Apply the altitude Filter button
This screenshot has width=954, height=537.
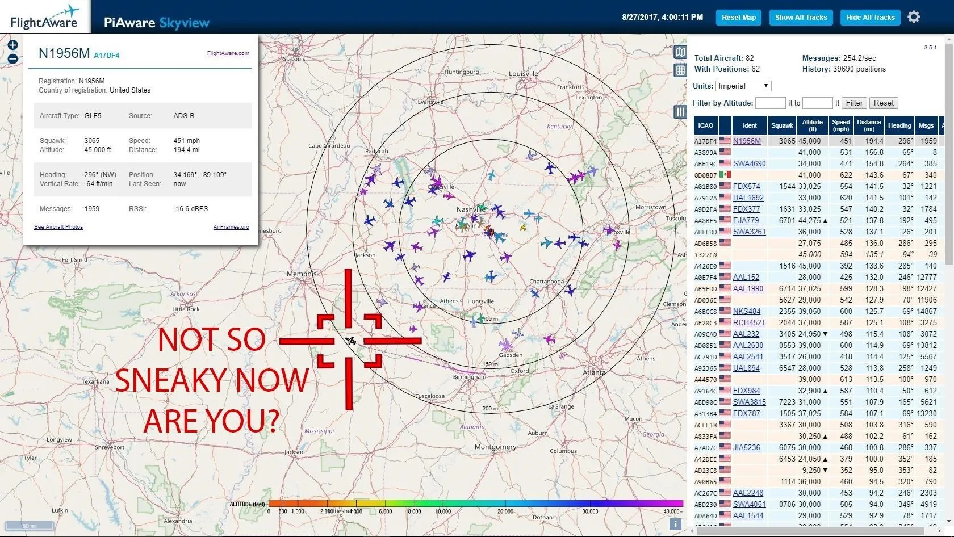(x=854, y=103)
